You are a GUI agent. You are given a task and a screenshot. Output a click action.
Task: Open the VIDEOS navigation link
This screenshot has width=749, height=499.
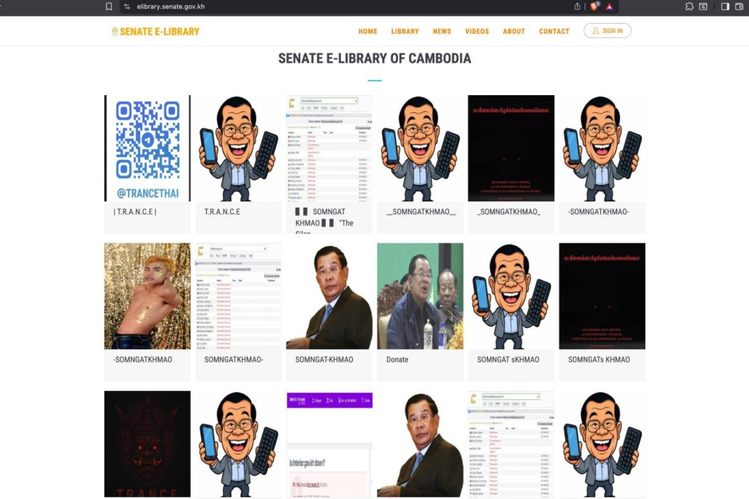pos(477,32)
